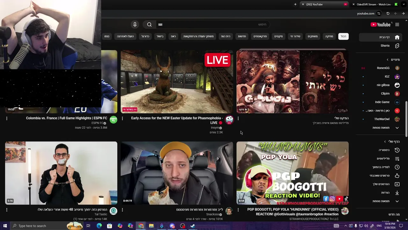Open the browser tab search dropdown
408x230 pixels.
(403, 4)
